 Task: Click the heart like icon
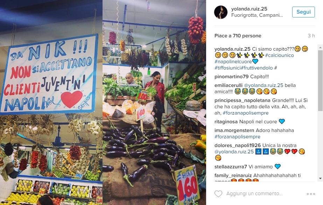218,194
